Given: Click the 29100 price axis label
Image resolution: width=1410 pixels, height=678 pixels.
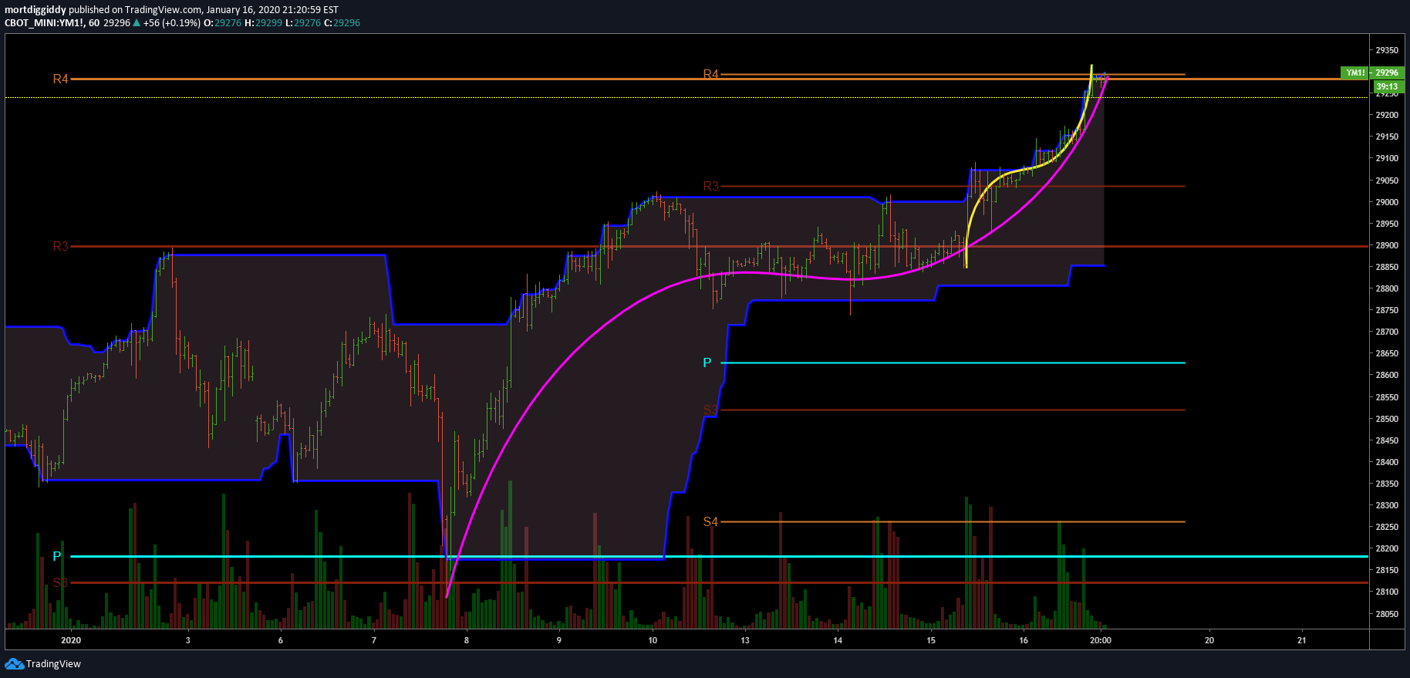Looking at the screenshot, I should point(1387,158).
